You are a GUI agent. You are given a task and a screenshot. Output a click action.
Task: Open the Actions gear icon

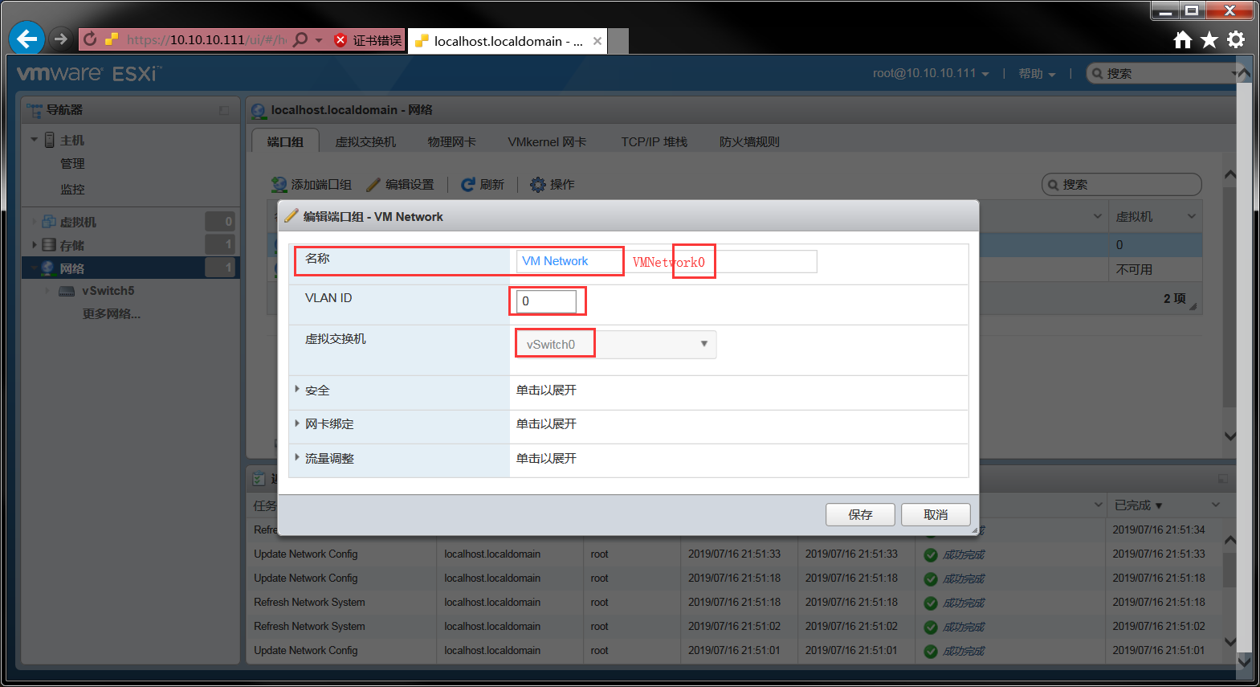[538, 185]
